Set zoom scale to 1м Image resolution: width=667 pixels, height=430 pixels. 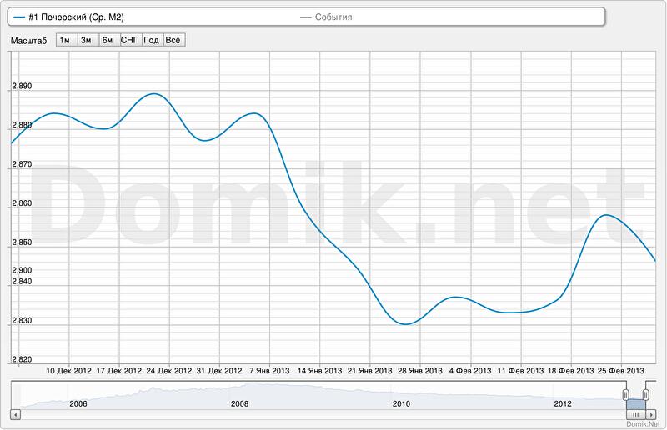pos(65,40)
